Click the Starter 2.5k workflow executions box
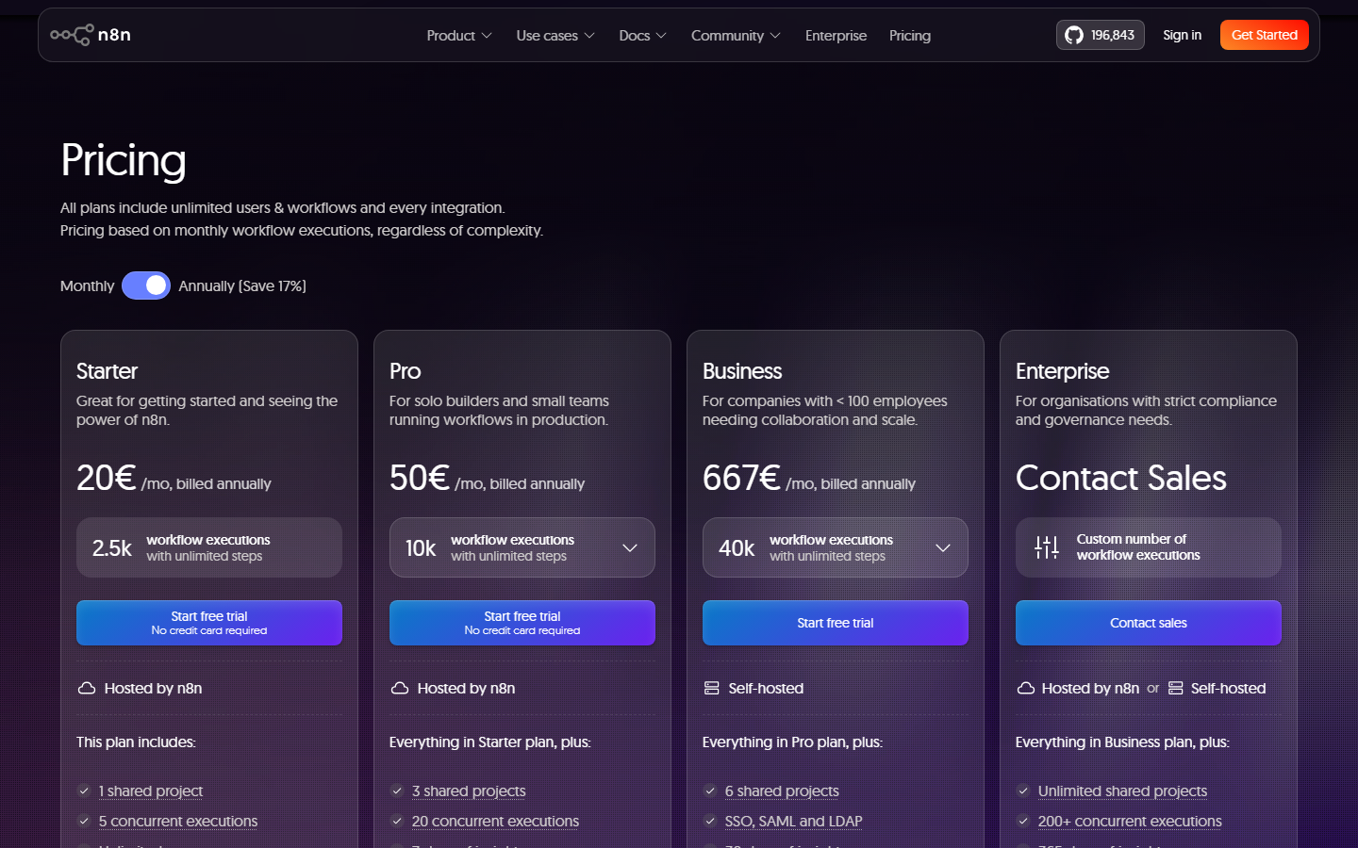Screen dimensions: 1358x848 coord(209,547)
